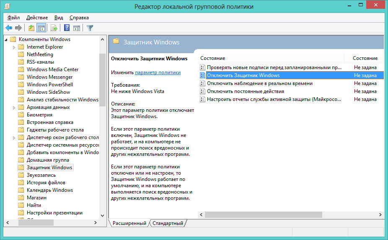Click the NetMeeting folder icon
Image resolution: width=388 pixels, height=240 pixels.
21,54
